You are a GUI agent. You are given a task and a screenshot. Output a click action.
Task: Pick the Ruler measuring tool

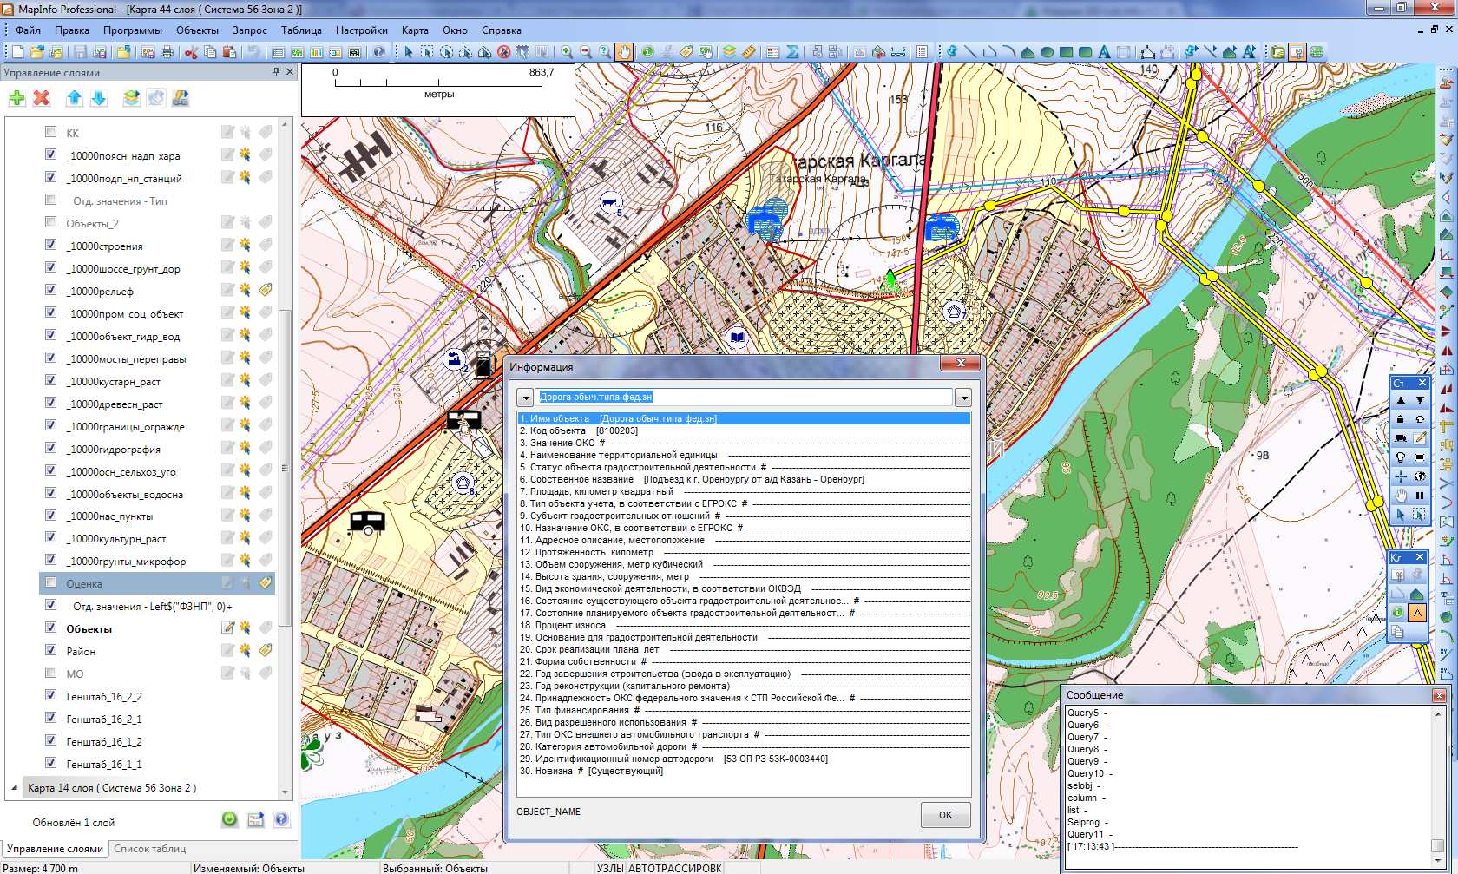(x=748, y=52)
